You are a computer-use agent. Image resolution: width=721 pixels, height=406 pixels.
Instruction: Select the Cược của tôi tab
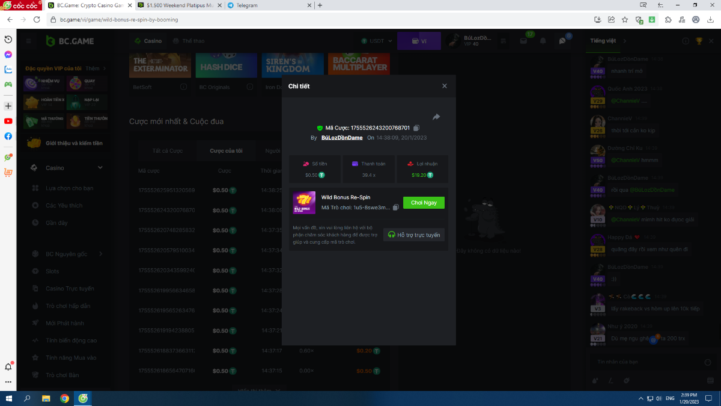click(226, 150)
